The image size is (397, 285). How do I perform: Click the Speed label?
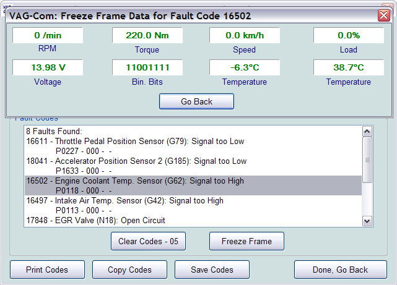244,49
